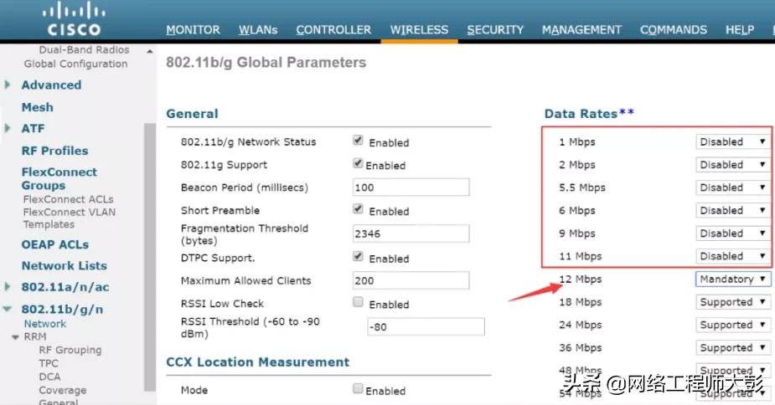The image size is (775, 405).
Task: Collapse the RRM tree arrow
Action: click(x=15, y=337)
